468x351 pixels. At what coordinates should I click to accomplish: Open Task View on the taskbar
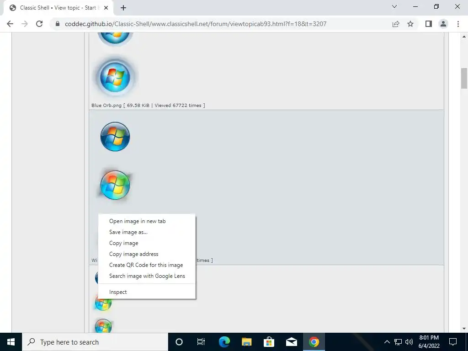[201, 342]
